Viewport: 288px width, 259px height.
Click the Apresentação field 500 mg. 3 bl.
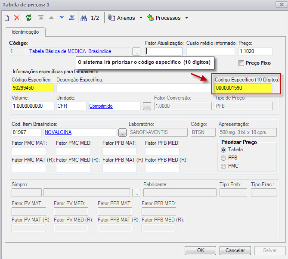coord(248,132)
